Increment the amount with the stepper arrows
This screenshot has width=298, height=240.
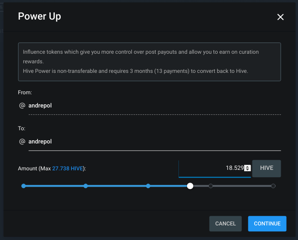tap(247, 167)
